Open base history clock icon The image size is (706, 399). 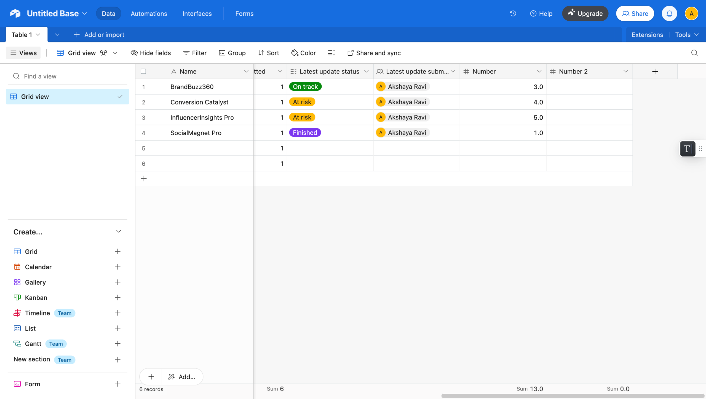tap(513, 14)
